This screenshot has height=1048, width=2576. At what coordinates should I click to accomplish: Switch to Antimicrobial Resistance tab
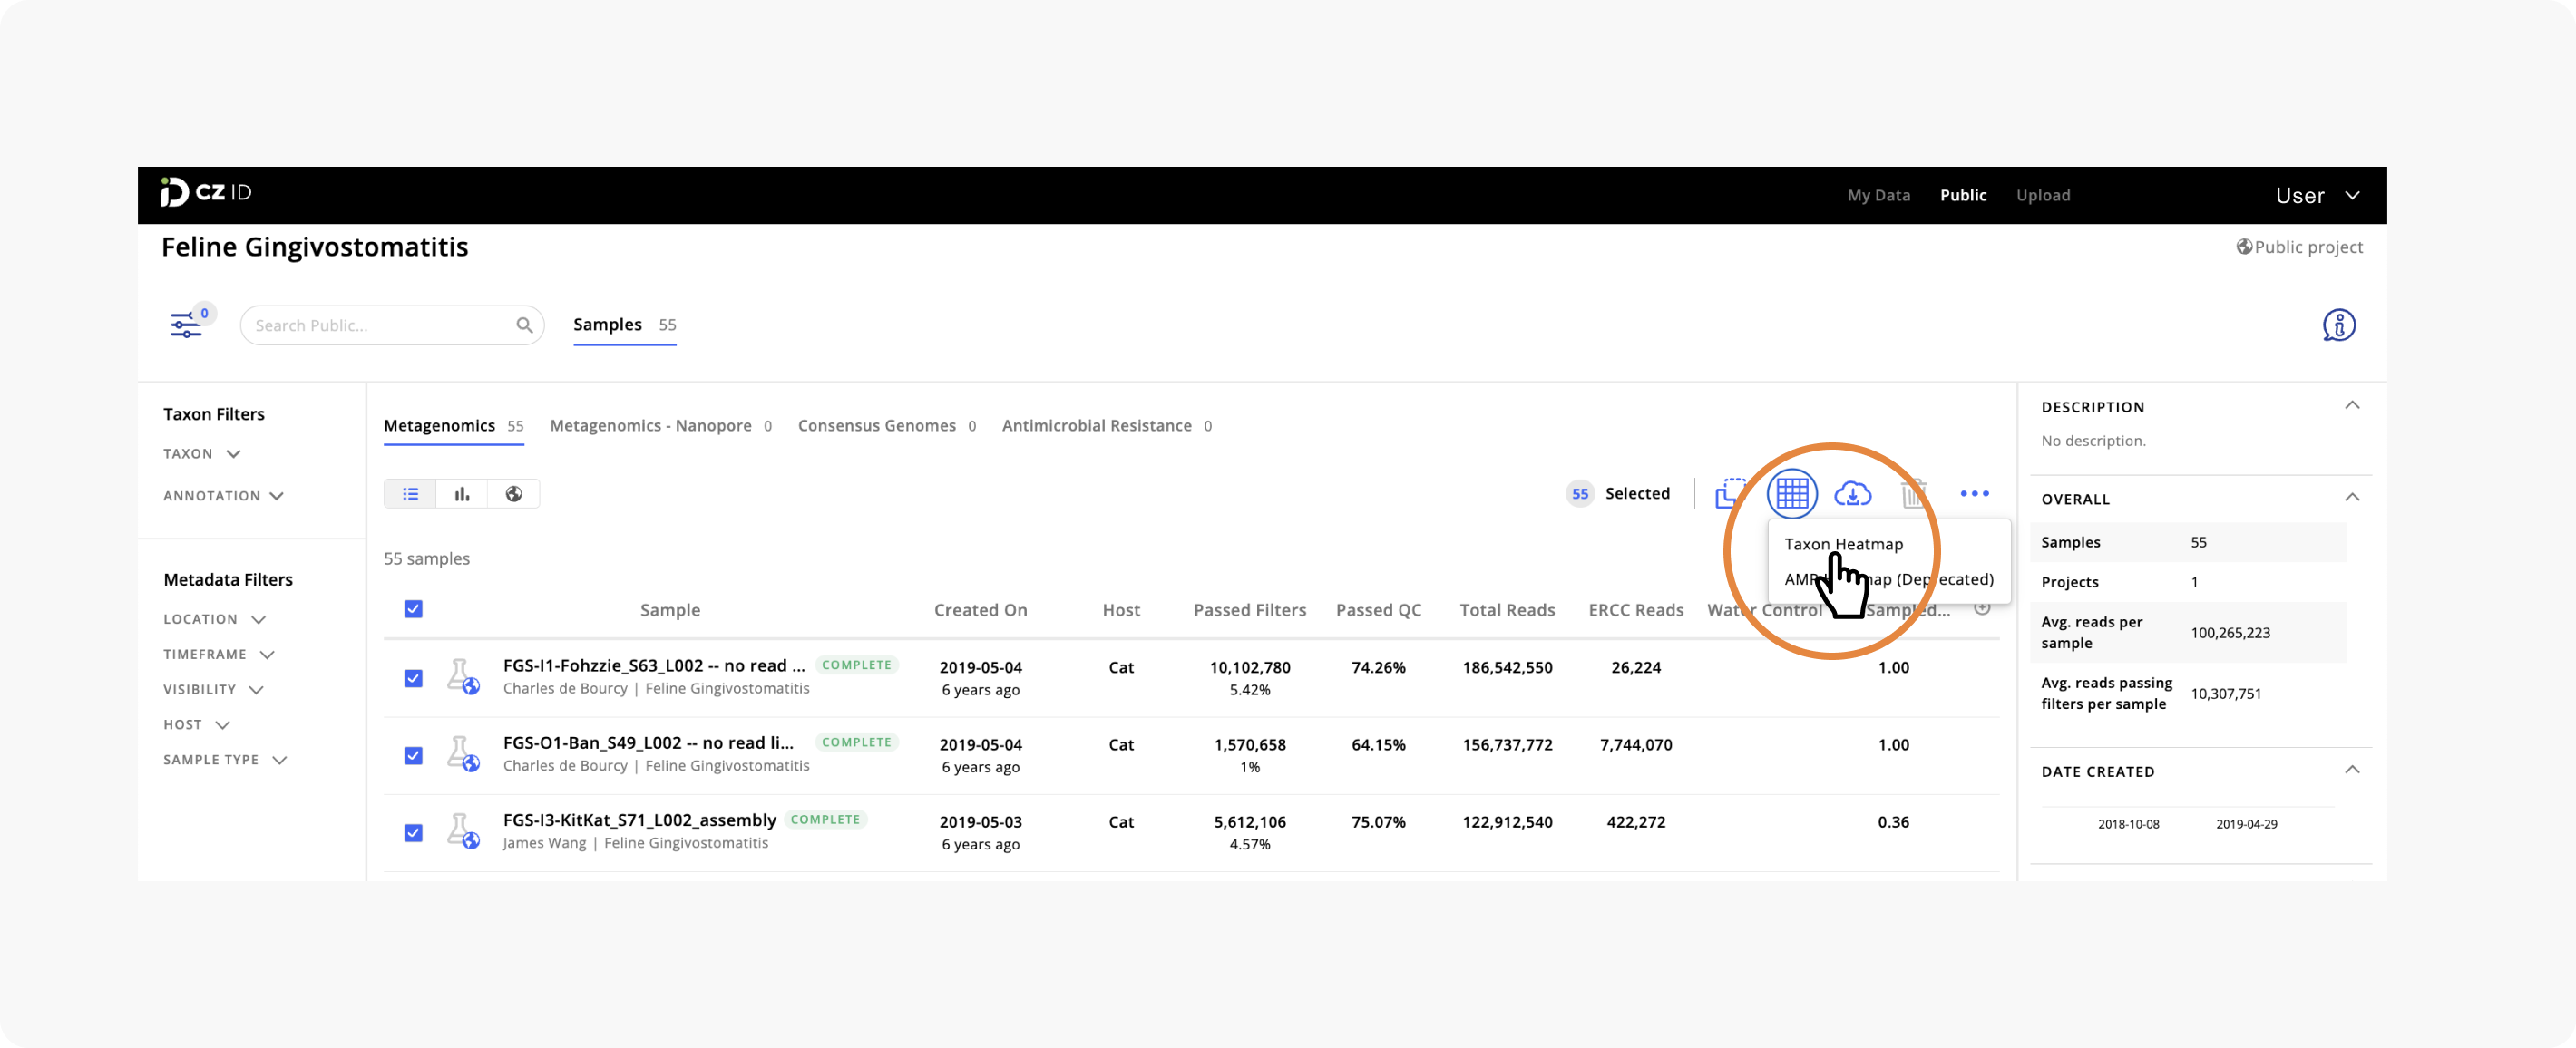coord(1107,425)
